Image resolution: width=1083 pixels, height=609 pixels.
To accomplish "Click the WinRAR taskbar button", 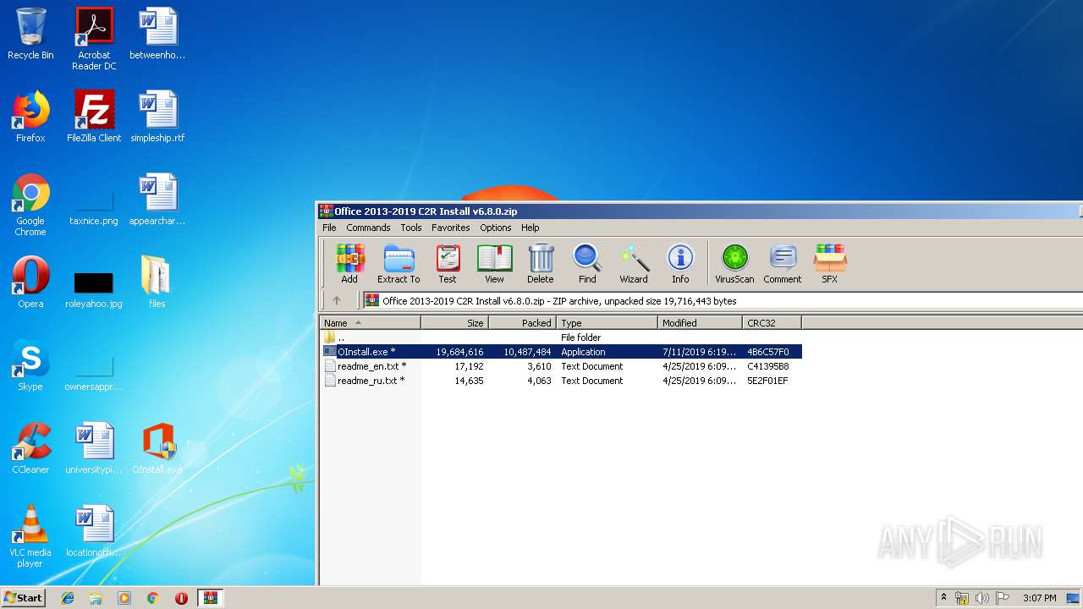I will [x=210, y=598].
